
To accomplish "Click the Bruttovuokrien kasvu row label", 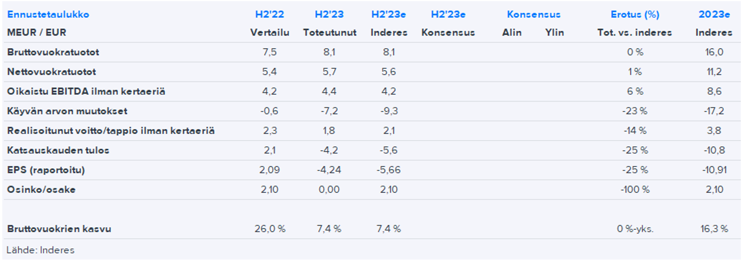I will pos(59,229).
